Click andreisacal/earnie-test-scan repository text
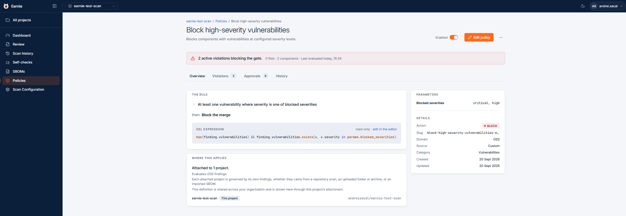This screenshot has width=626, height=216. [375, 198]
